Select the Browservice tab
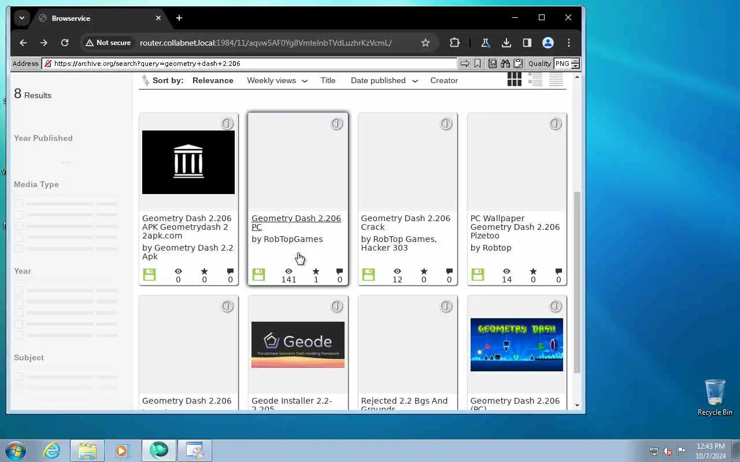The width and height of the screenshot is (740, 462). (x=98, y=18)
